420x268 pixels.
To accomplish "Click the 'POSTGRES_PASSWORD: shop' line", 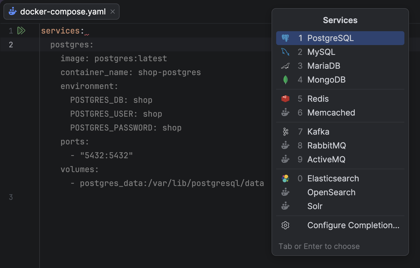I will pyautogui.click(x=126, y=128).
